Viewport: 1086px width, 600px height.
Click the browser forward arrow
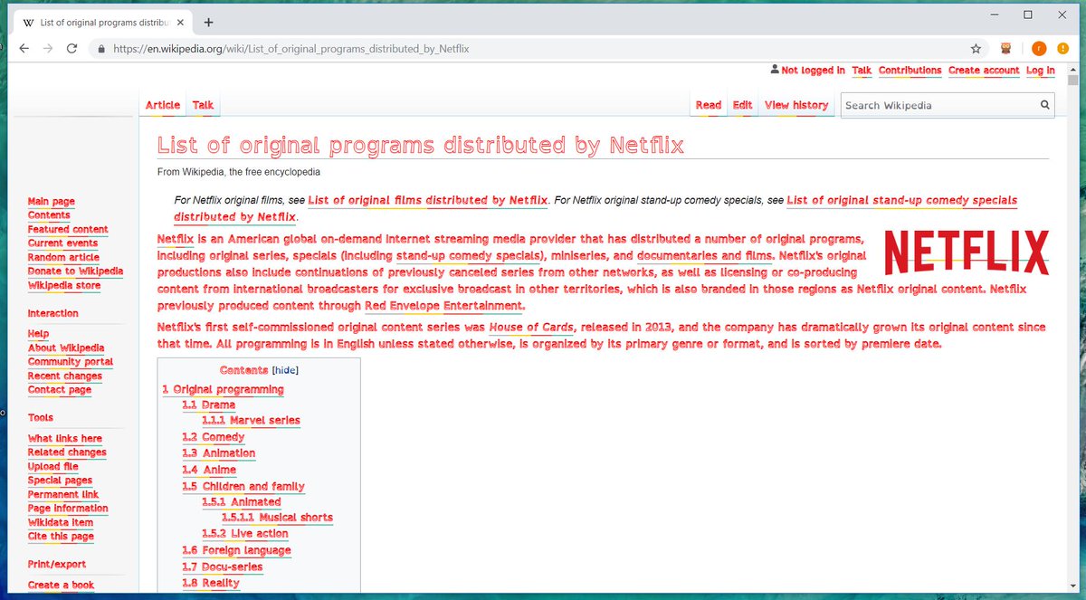[47, 48]
